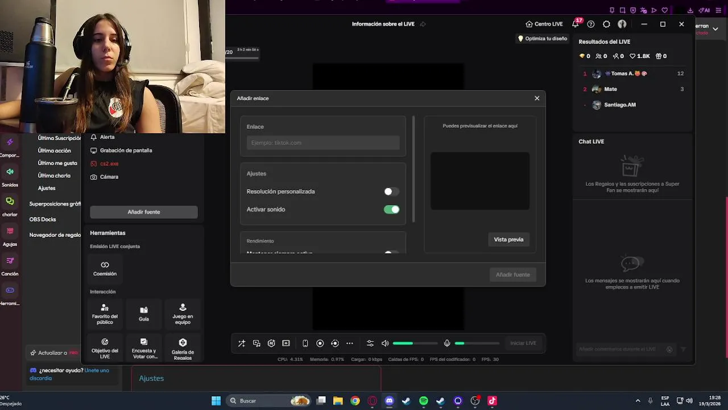Open the Galería de Regalos tool
Screen dimensions: 728x410
pos(183,347)
